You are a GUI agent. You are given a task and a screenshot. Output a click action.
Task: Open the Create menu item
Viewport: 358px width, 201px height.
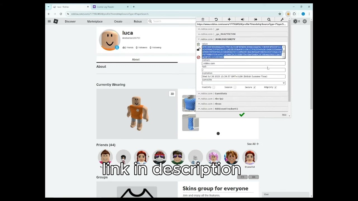click(x=118, y=21)
